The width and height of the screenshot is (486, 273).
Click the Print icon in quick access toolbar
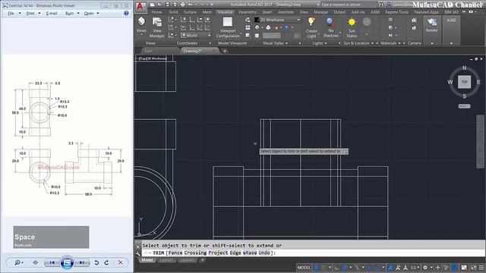click(182, 5)
